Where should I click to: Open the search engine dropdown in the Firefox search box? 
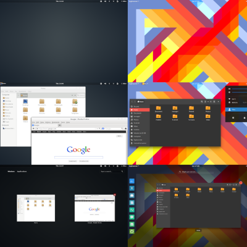[103, 128]
